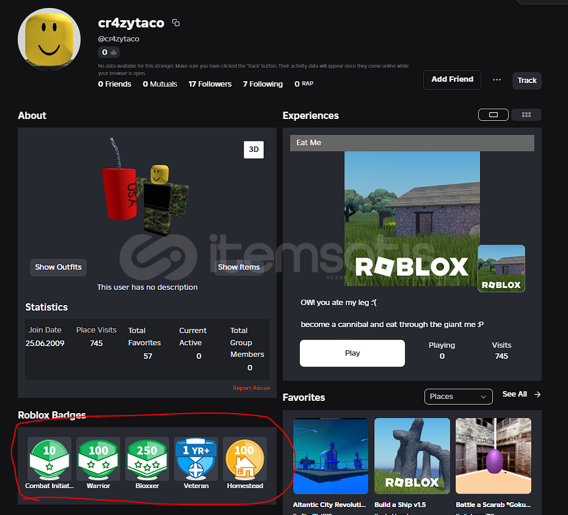Click Show Items button

[x=239, y=267]
